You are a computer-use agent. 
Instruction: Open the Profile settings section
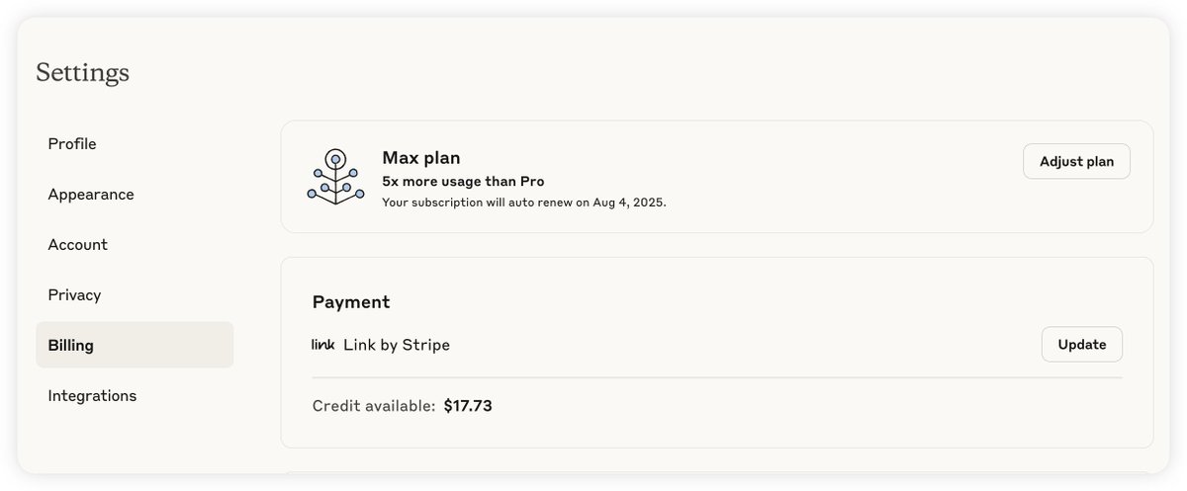[72, 144]
